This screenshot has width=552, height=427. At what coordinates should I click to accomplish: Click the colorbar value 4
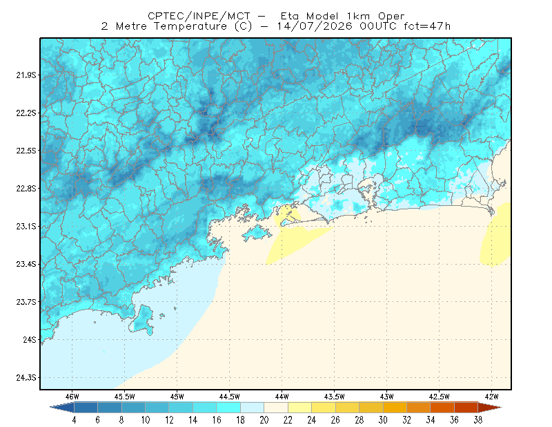pos(74,420)
